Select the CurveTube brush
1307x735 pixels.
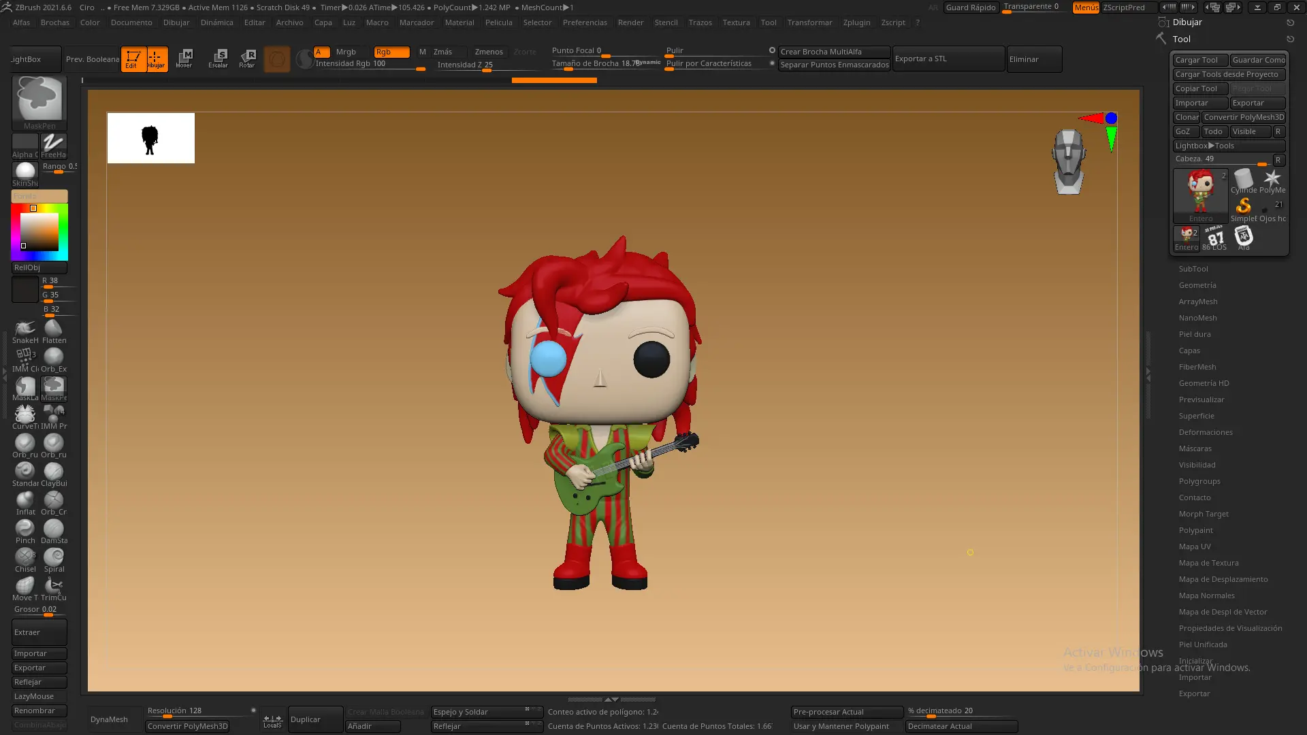25,417
